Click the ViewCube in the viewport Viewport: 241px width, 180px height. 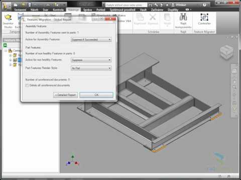click(x=226, y=52)
